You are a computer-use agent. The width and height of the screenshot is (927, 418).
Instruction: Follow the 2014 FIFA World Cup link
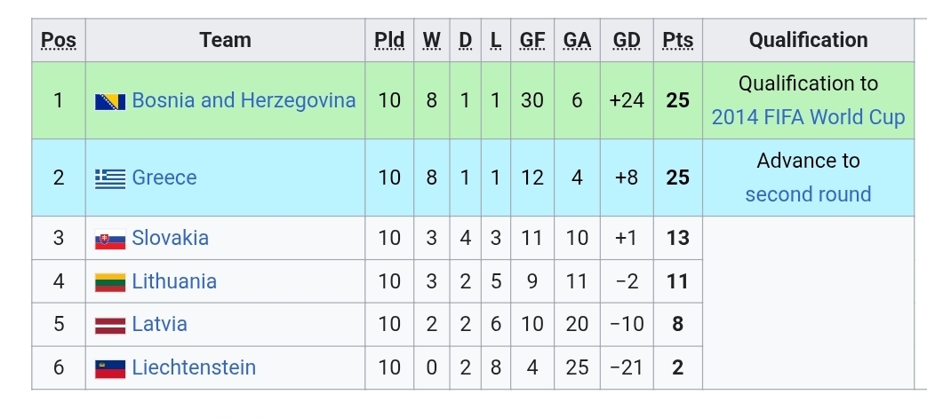coord(808,117)
